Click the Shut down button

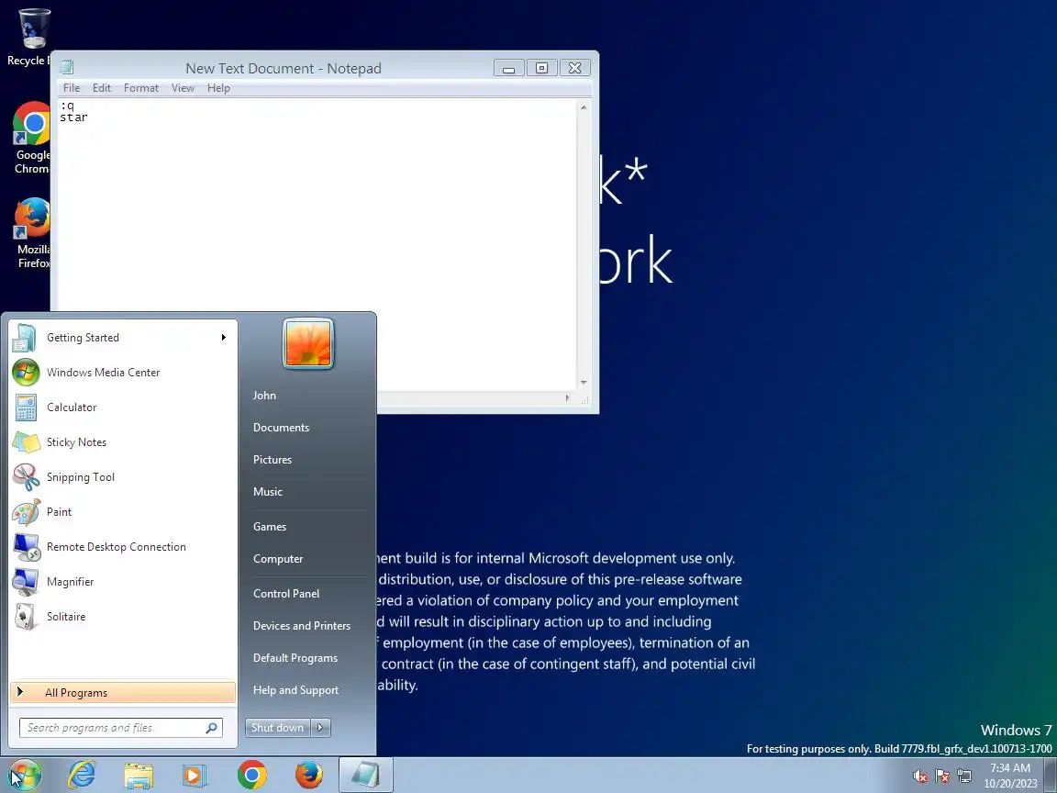[277, 728]
